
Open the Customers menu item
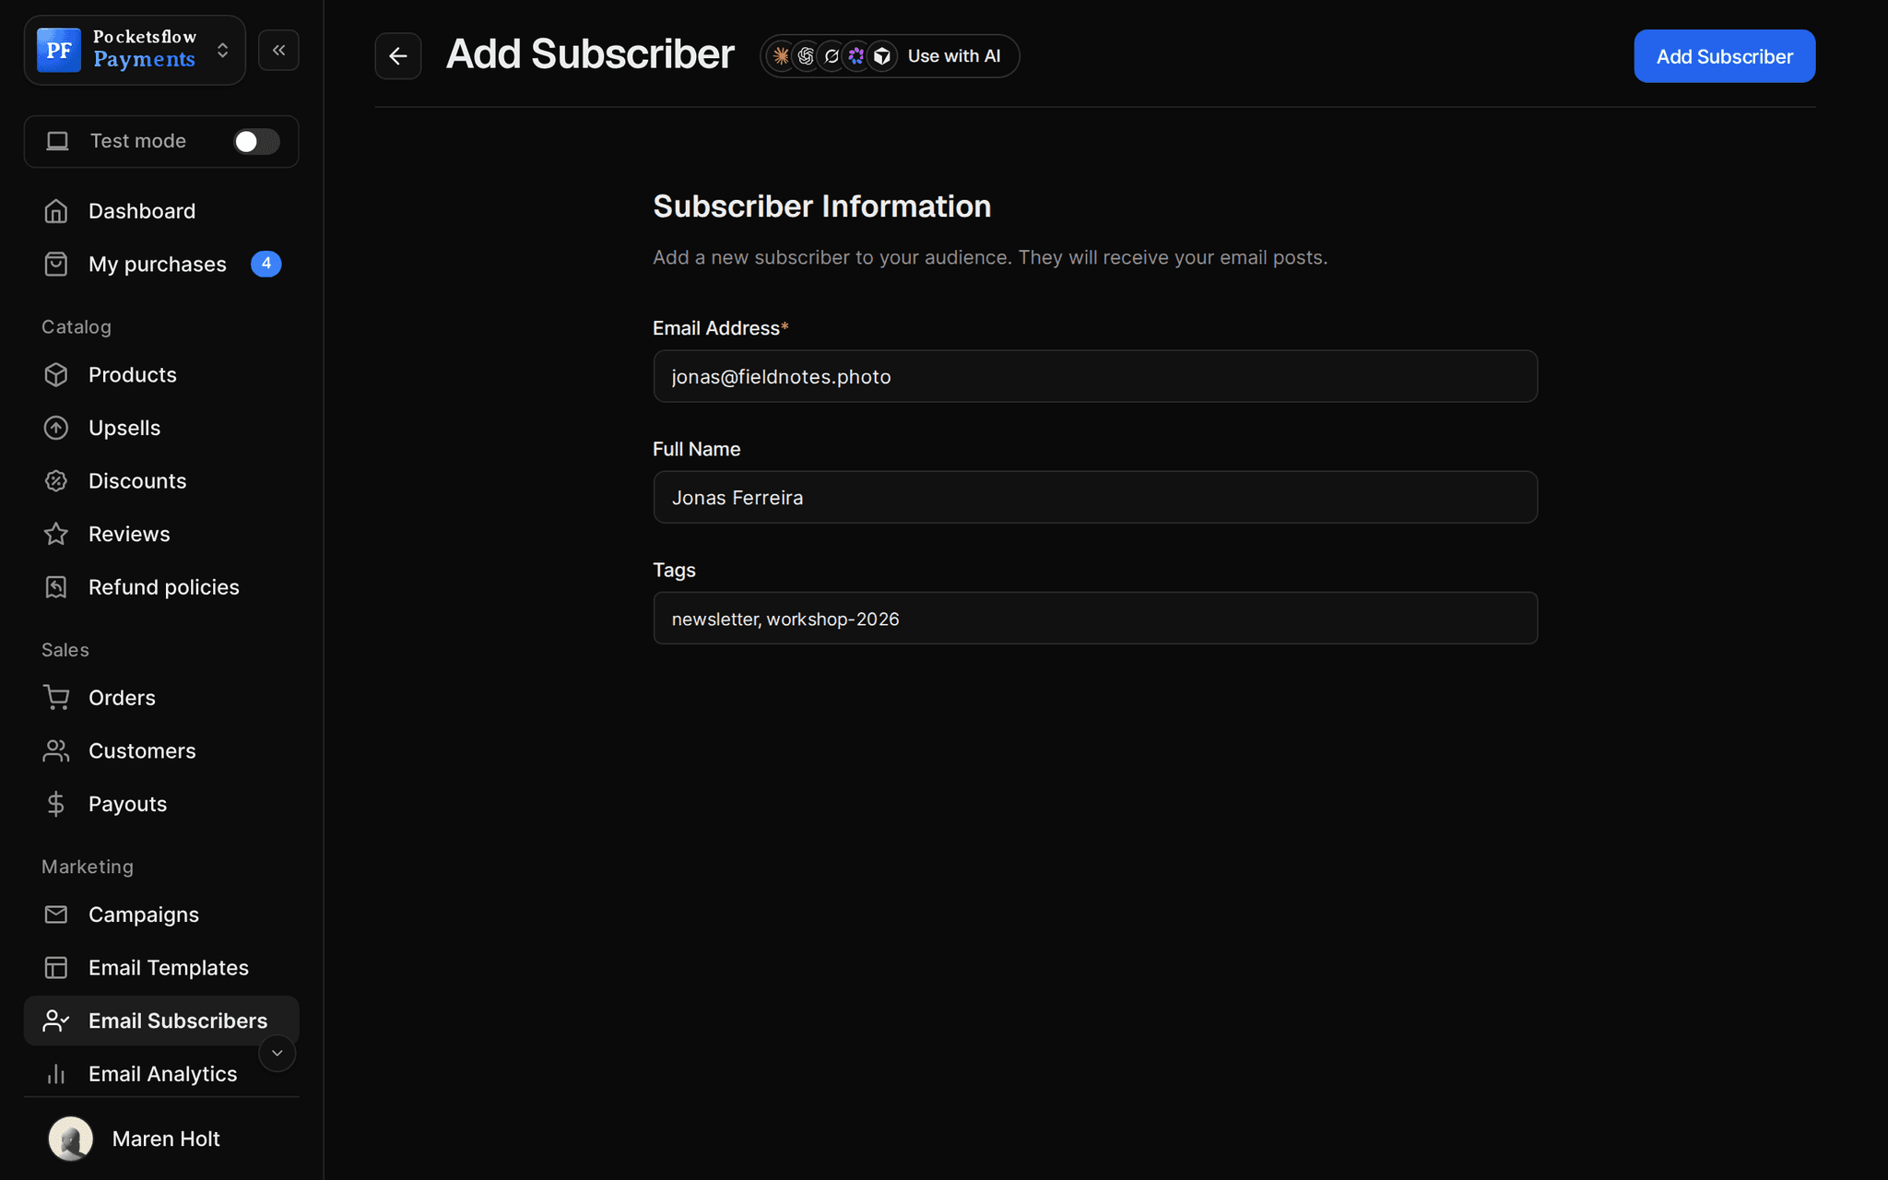pyautogui.click(x=161, y=751)
